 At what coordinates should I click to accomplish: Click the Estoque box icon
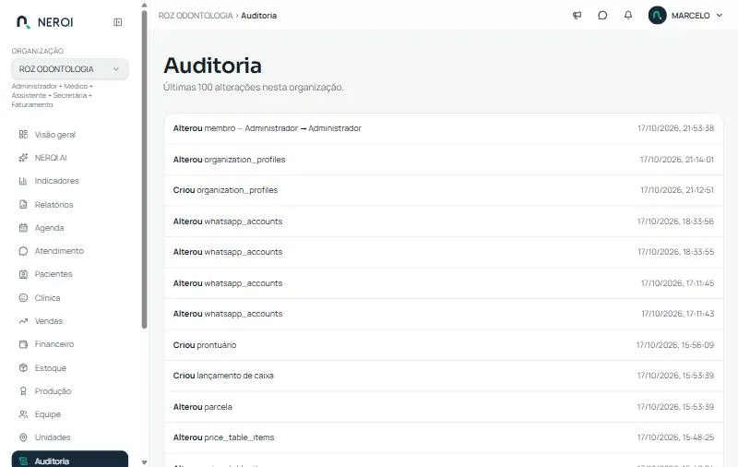[x=23, y=367]
